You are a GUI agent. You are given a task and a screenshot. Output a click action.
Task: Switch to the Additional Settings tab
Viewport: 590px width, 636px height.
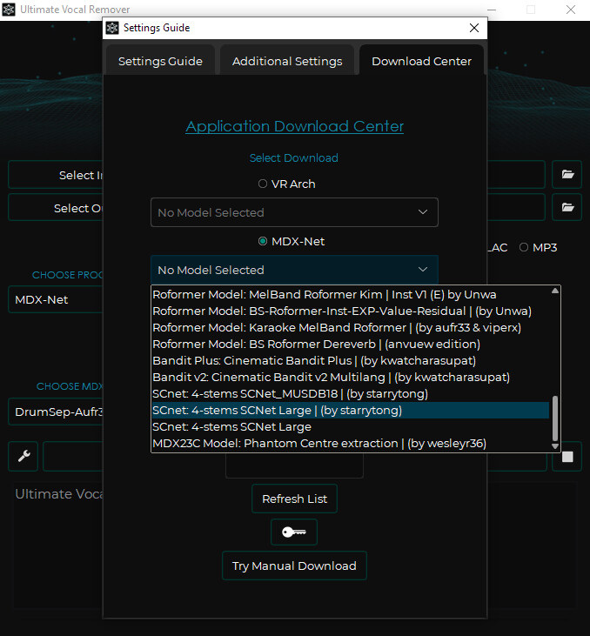tap(287, 61)
